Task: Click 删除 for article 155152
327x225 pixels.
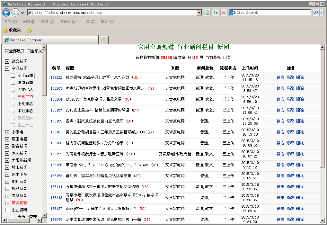Action: coord(300,176)
